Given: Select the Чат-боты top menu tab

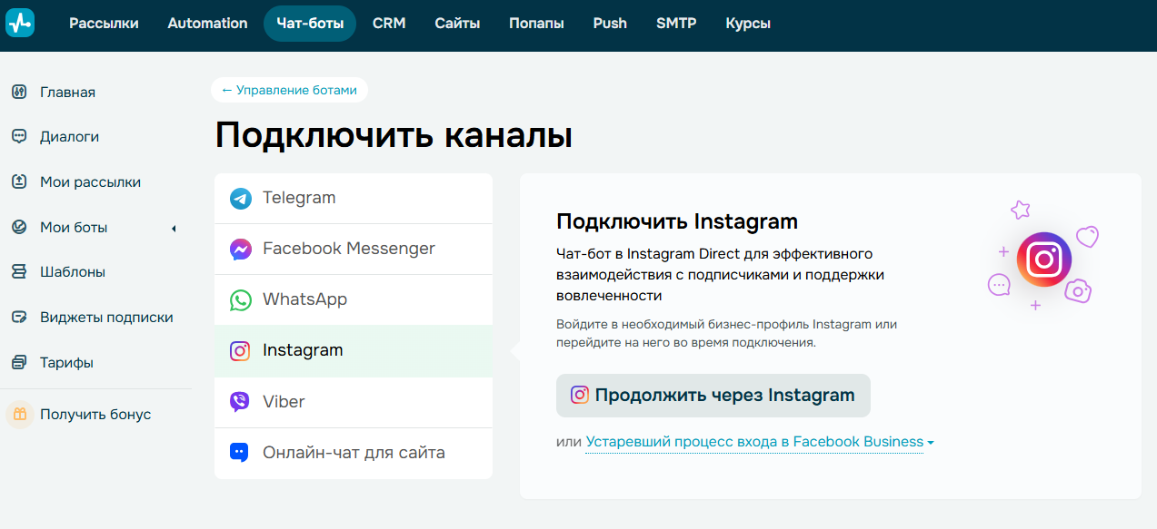Looking at the screenshot, I should (x=310, y=24).
